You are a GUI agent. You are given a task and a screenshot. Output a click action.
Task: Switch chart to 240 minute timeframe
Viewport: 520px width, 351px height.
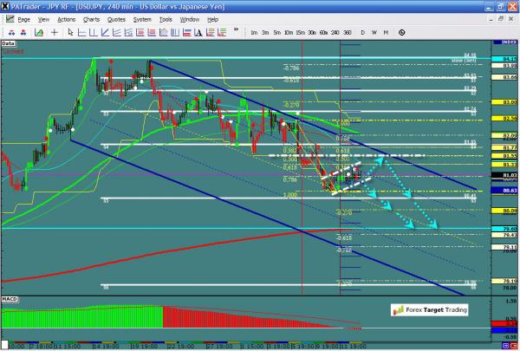(335, 32)
